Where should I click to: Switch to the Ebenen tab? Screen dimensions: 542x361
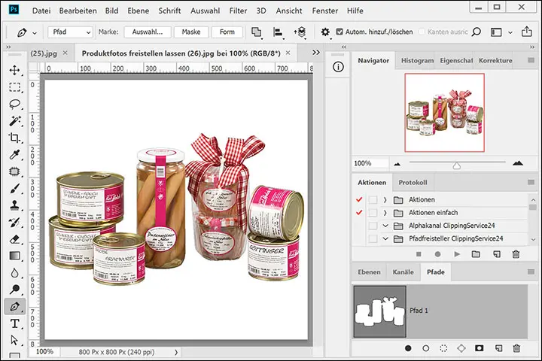click(x=369, y=272)
